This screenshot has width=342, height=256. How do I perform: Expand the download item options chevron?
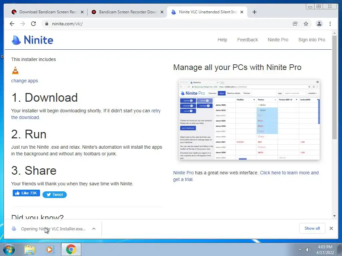94,229
